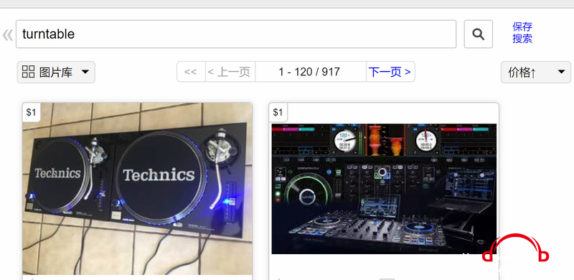This screenshot has width=574, height=280.
Task: Click the grid icon beside 图片库
Action: [28, 72]
